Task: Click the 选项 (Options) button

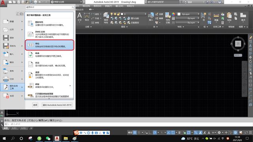Action: click(35, 105)
